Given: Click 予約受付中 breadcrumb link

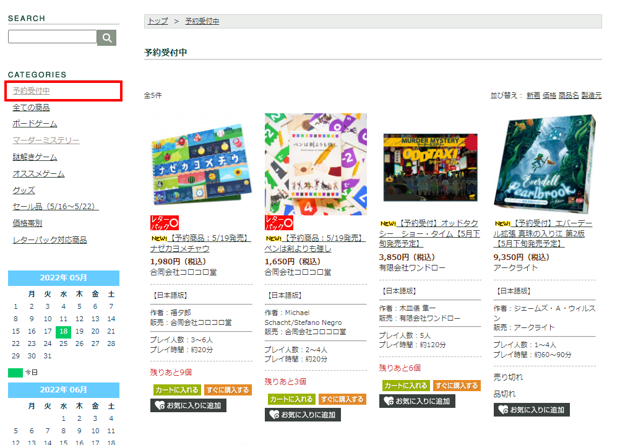Looking at the screenshot, I should click(202, 21).
